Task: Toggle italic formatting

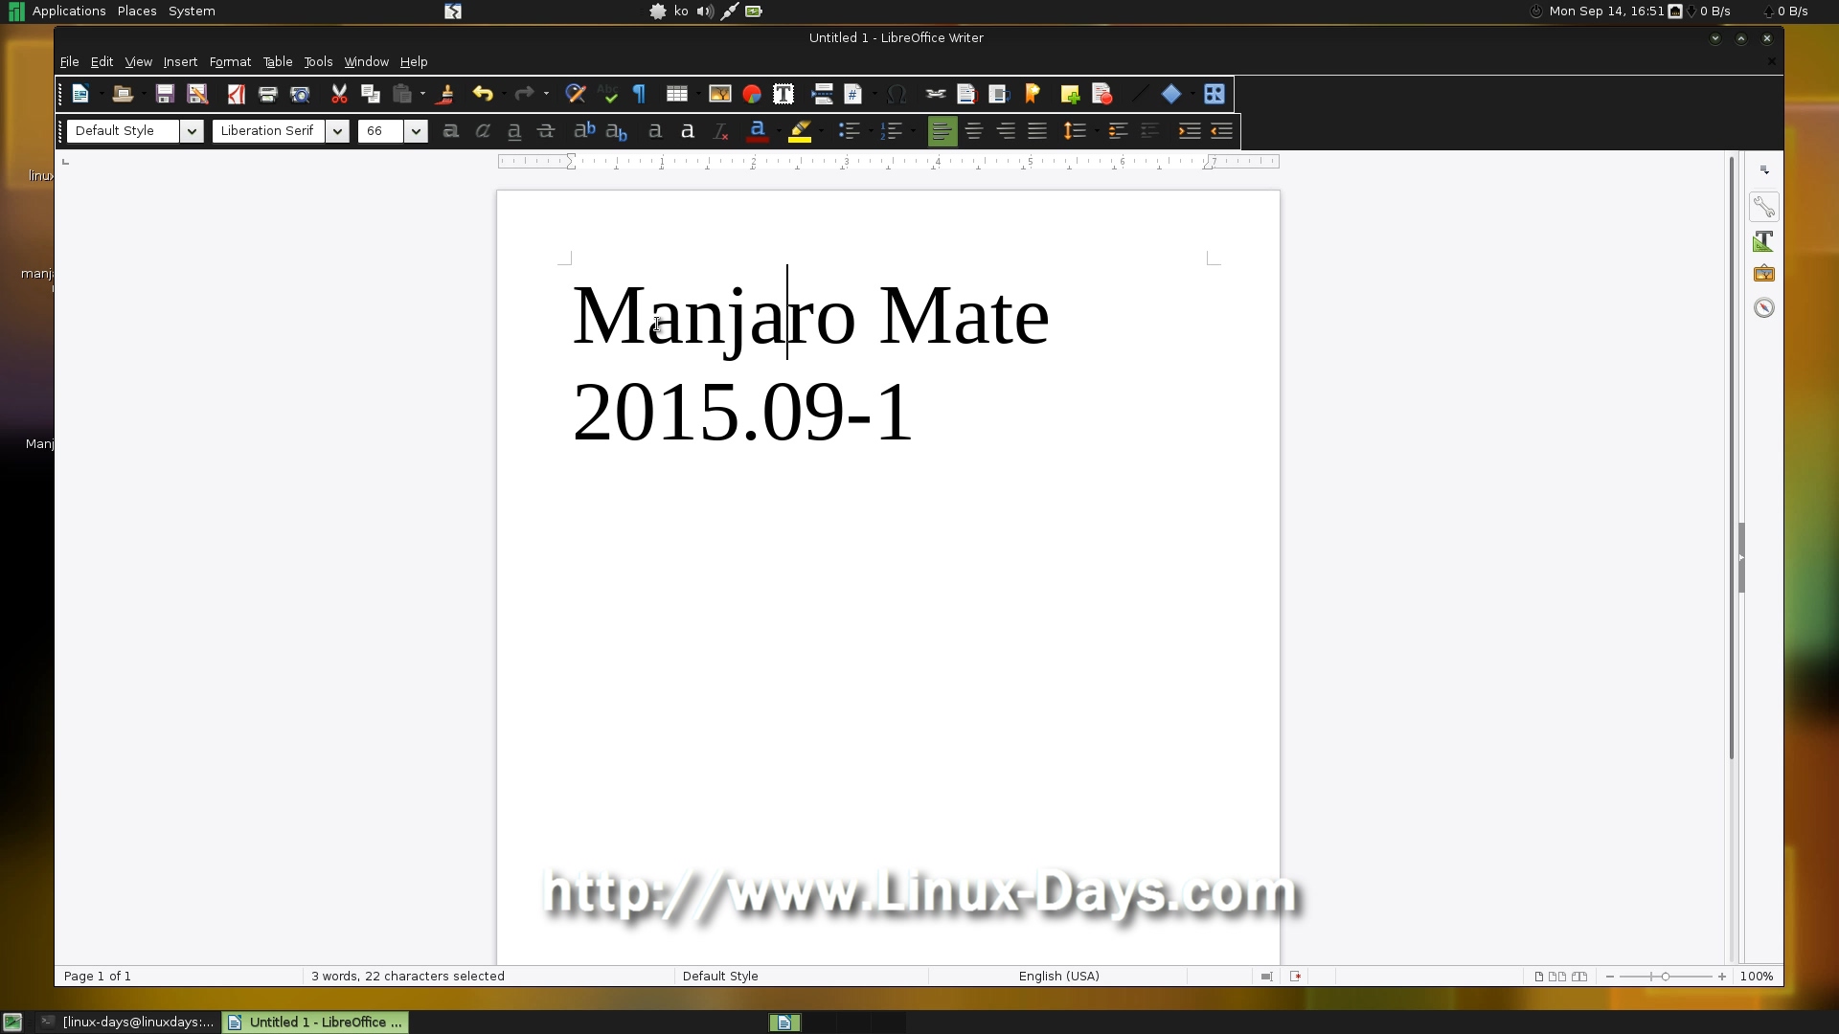Action: tap(483, 131)
